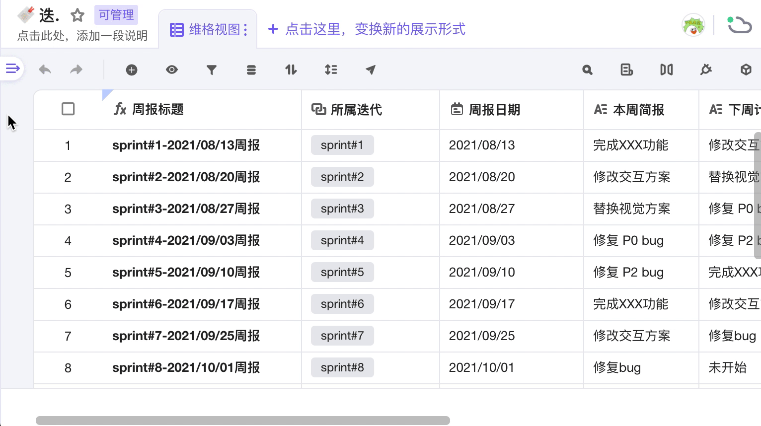Screen dimensions: 761x426
Task: Open the filter funnel tool
Action: 212,70
